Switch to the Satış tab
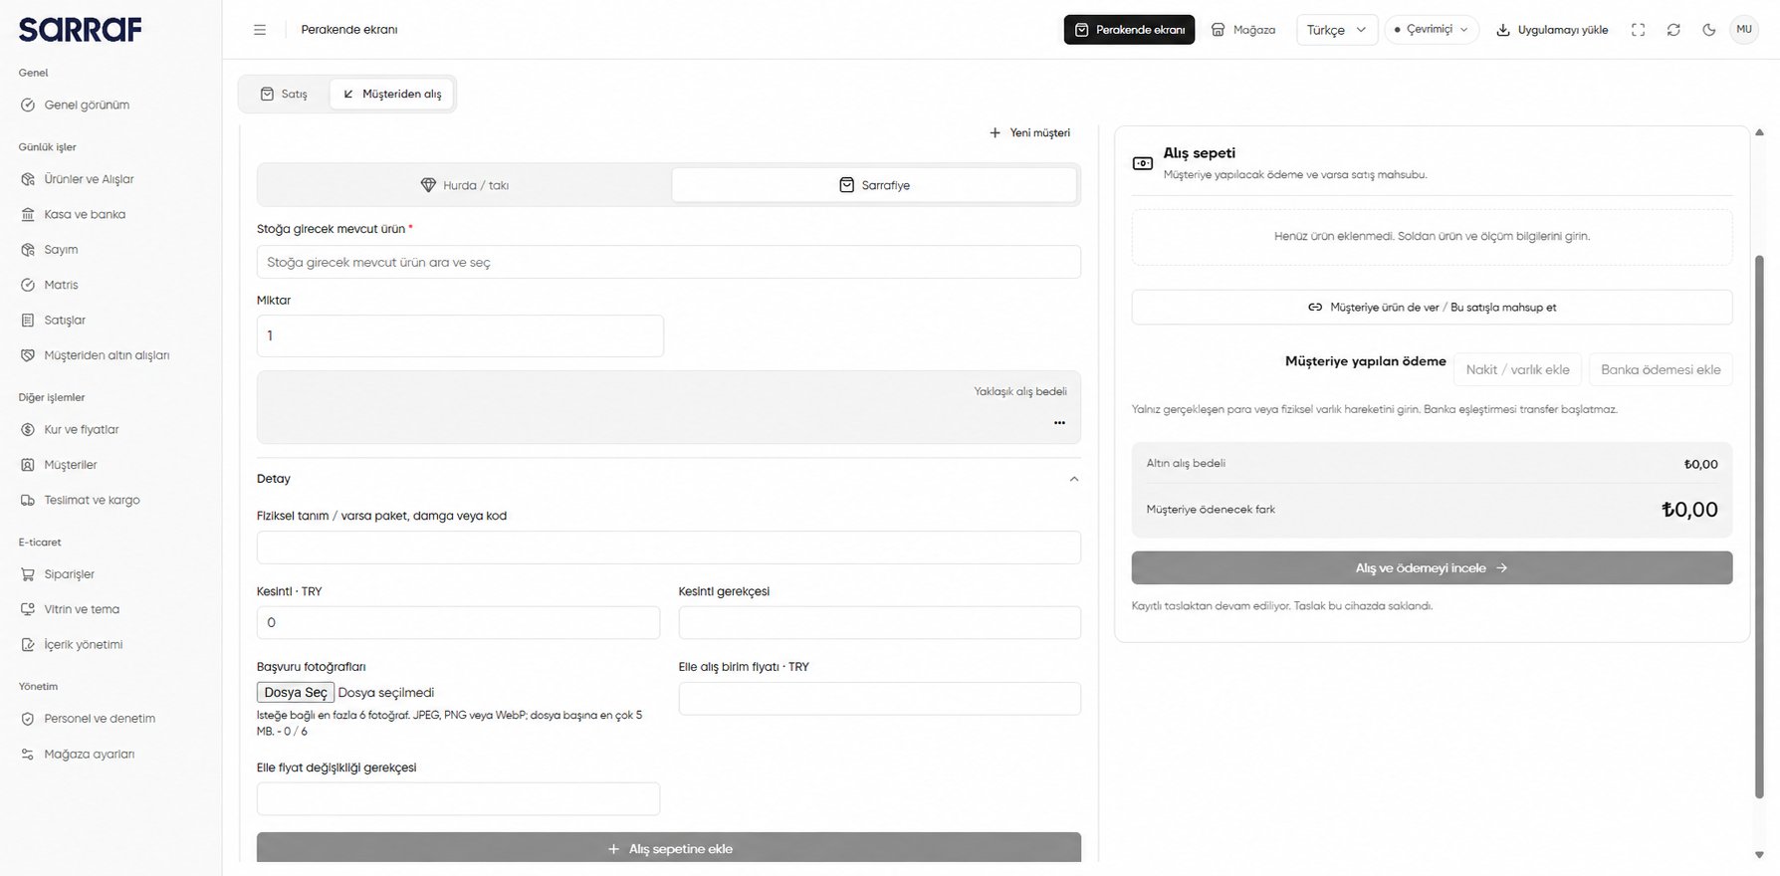The height and width of the screenshot is (876, 1780). [284, 94]
